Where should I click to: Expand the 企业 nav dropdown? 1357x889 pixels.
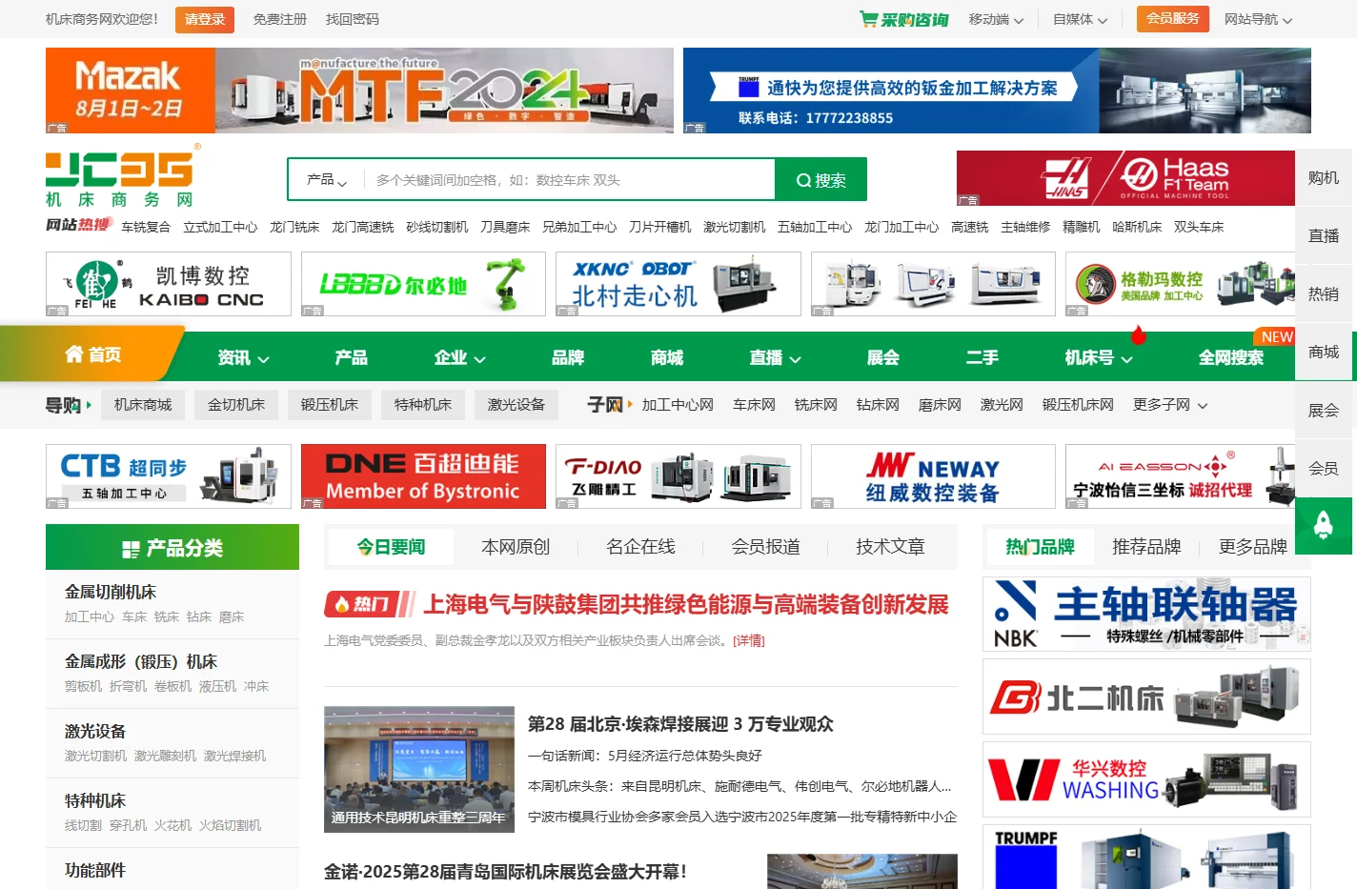pyautogui.click(x=460, y=357)
